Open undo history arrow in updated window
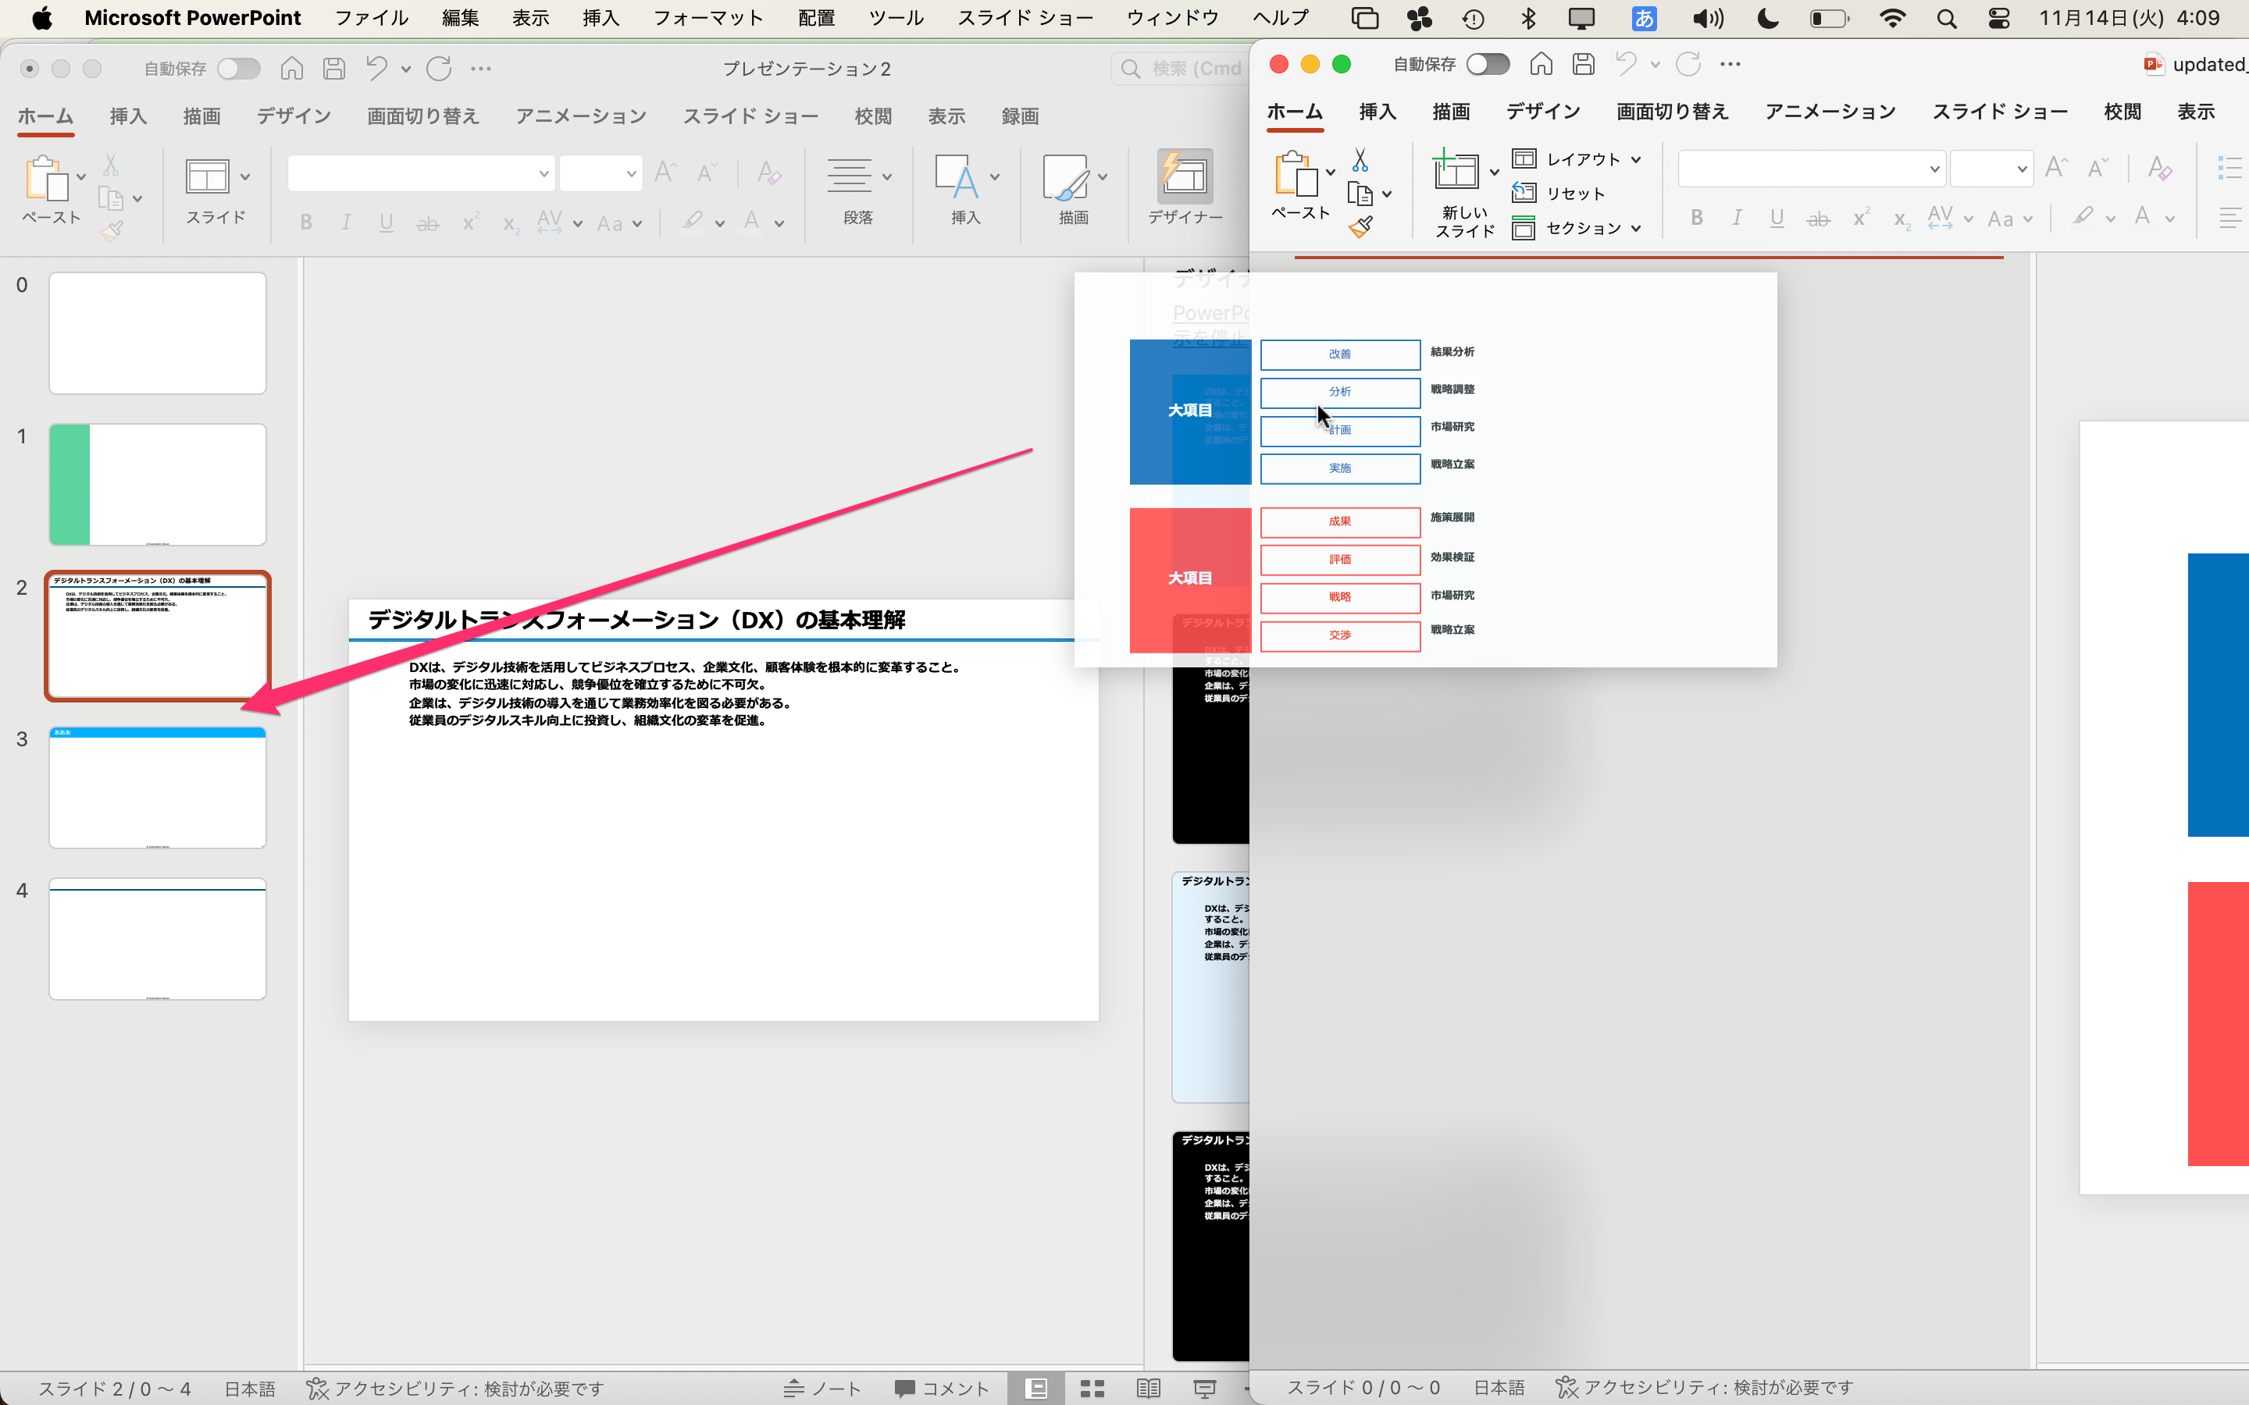Screen dimensions: 2249x1405 (1656, 64)
